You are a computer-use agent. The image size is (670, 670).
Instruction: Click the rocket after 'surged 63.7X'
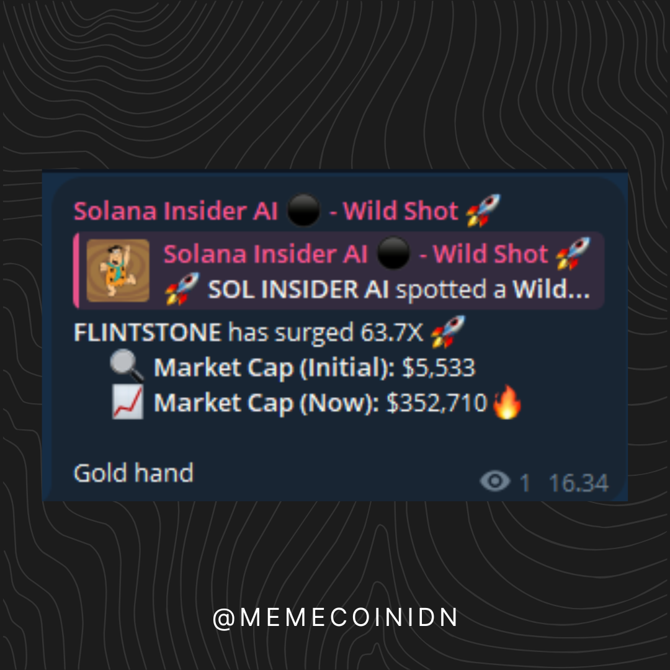[448, 332]
